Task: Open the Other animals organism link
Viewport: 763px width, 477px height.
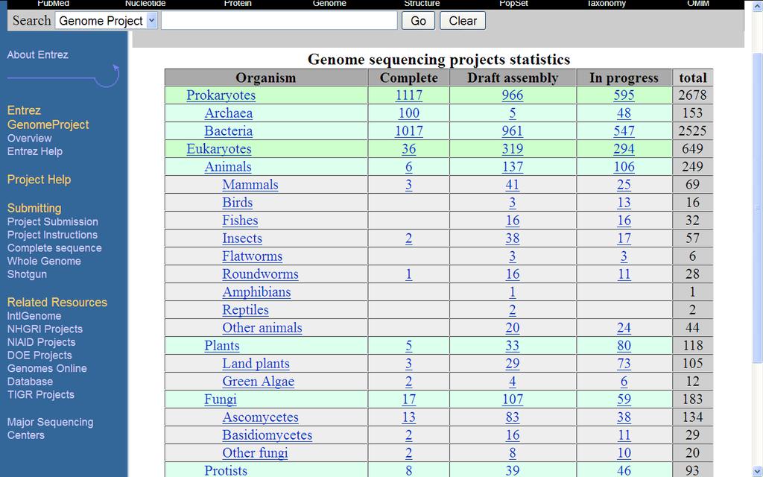Action: point(262,328)
